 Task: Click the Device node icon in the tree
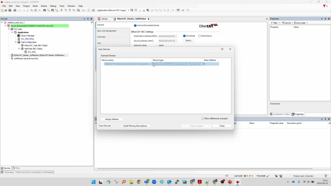[x=9, y=26]
